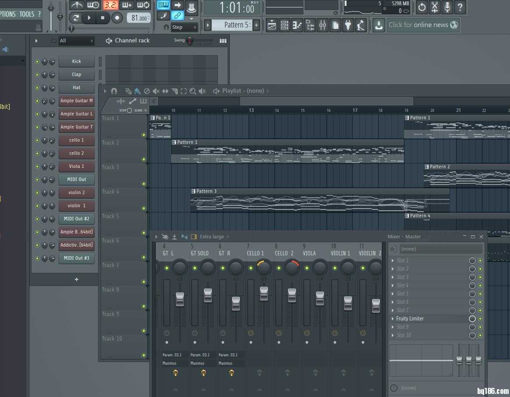
Task: Mute the Kick channel with its green LED
Action: click(x=37, y=62)
